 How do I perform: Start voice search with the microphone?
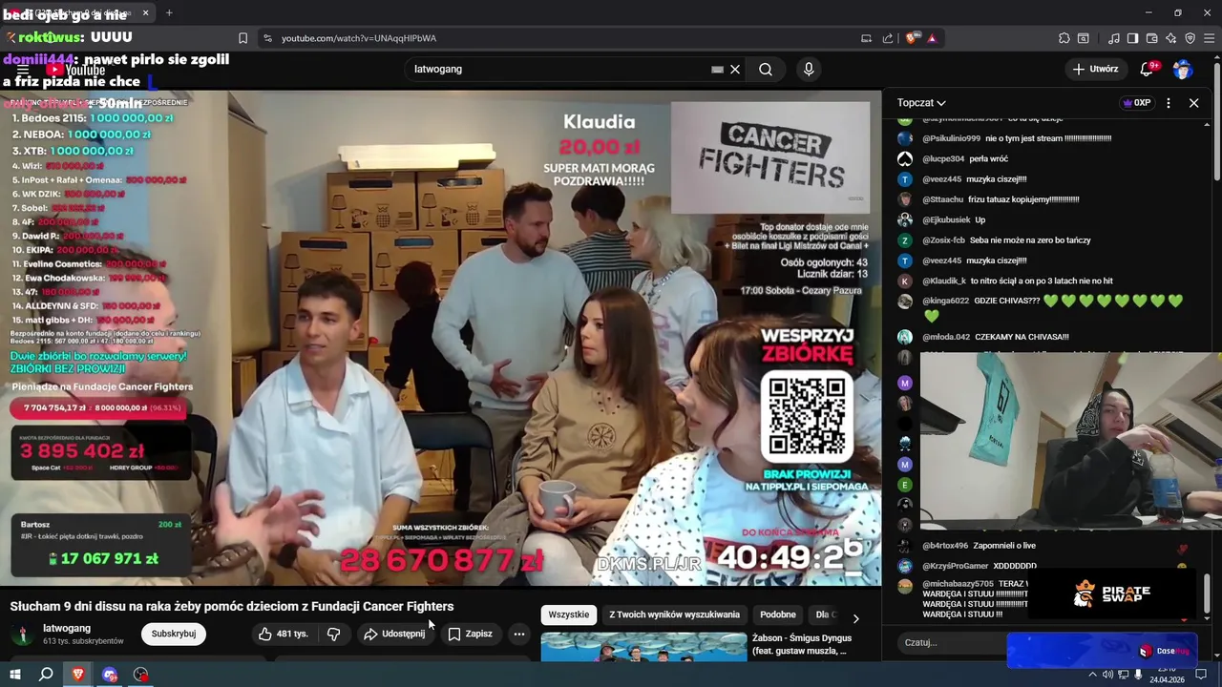point(809,69)
